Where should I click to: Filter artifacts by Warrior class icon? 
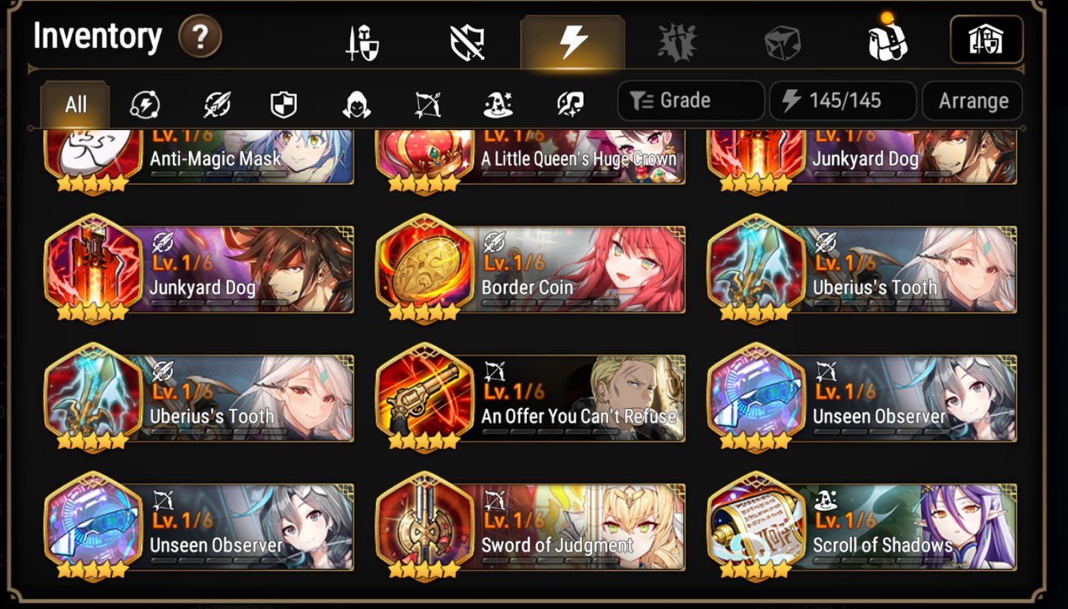[x=146, y=104]
